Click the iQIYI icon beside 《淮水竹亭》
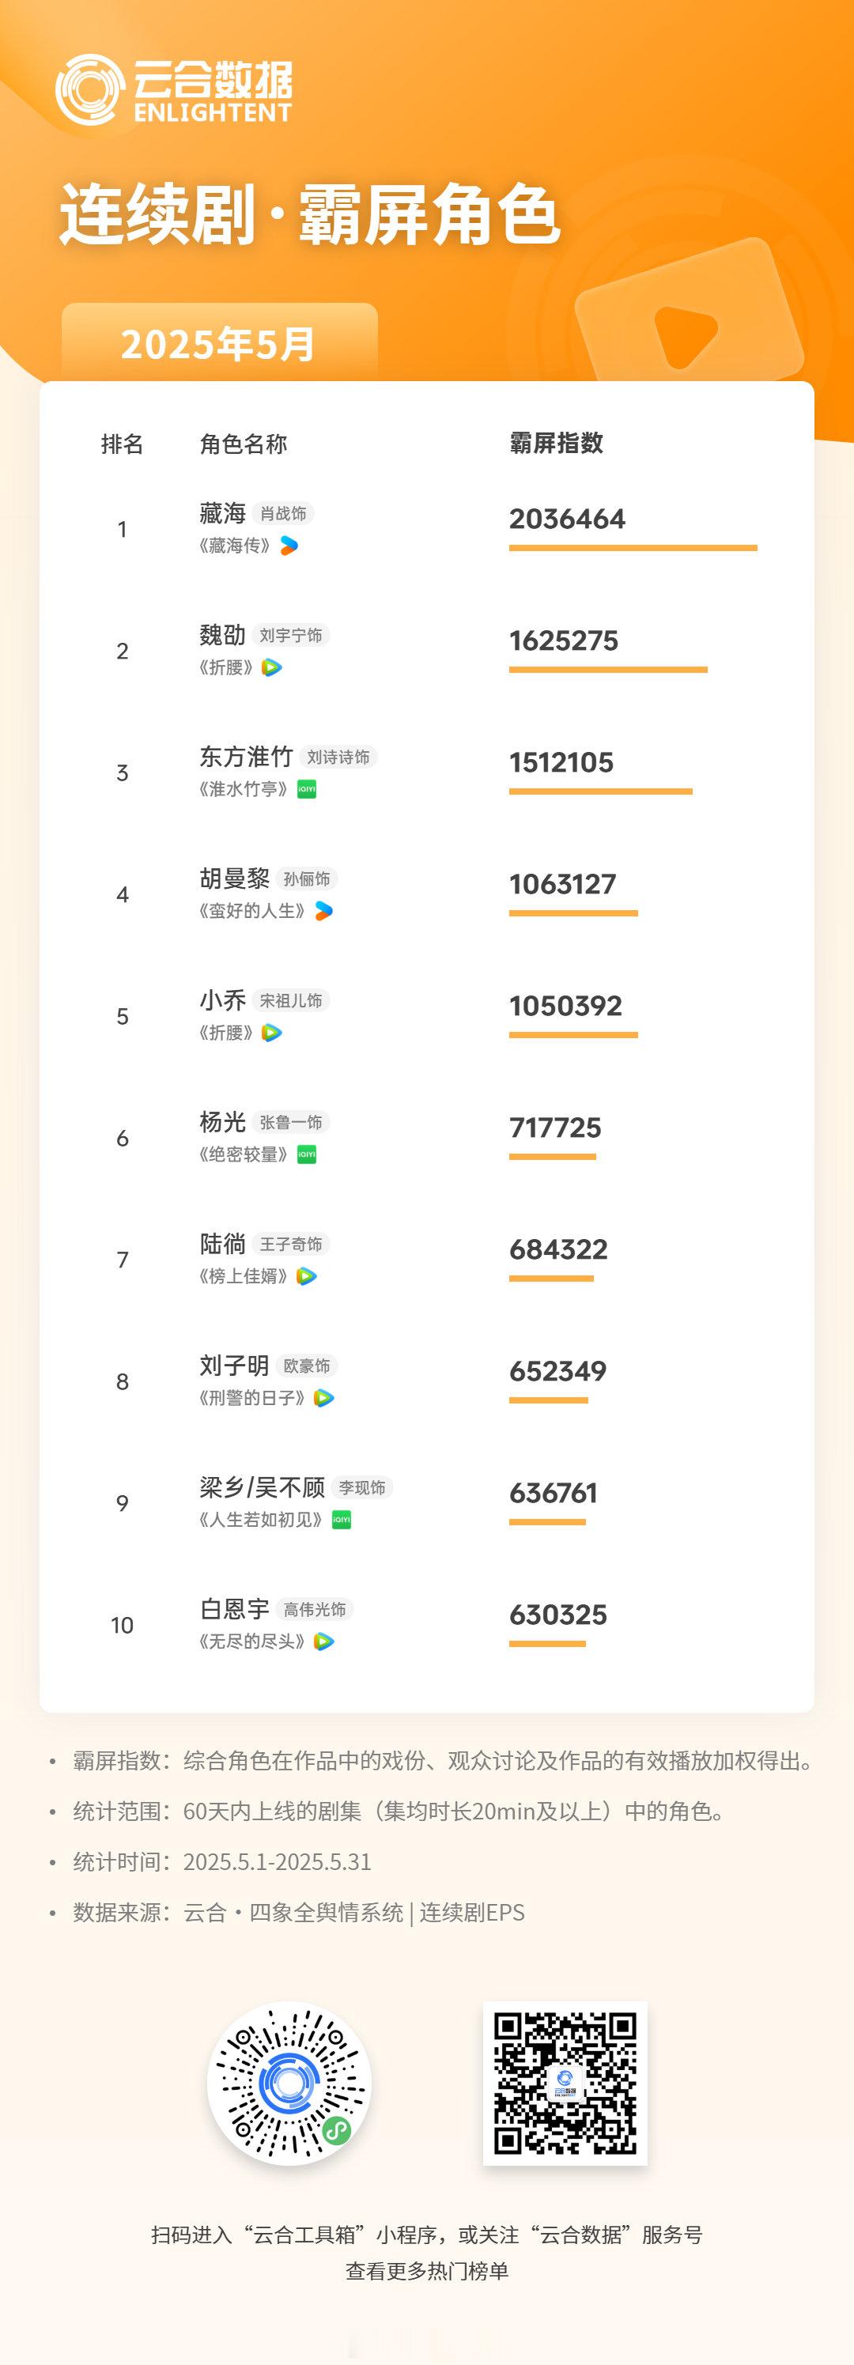 pyautogui.click(x=307, y=790)
